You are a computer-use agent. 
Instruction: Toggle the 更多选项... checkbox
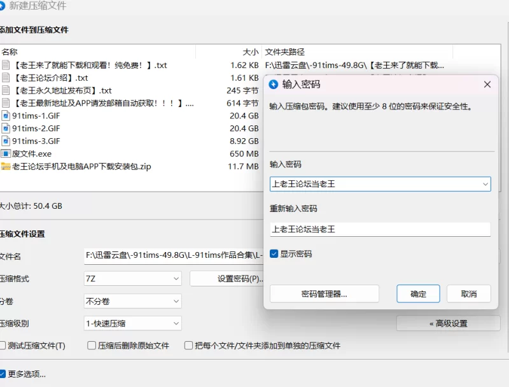pos(3,374)
